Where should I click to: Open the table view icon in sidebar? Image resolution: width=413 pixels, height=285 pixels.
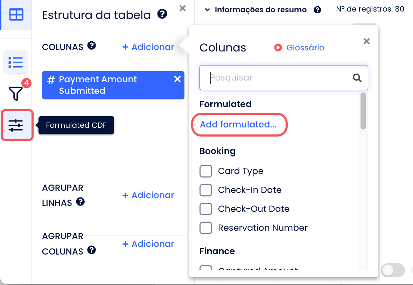16,15
